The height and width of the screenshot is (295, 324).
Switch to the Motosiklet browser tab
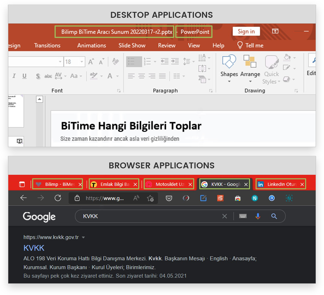(169, 184)
